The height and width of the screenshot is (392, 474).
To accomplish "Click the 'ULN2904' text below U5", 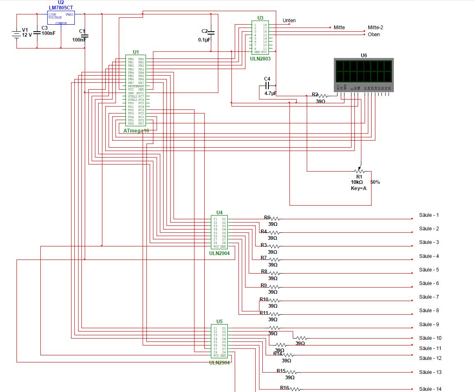I will pyautogui.click(x=220, y=363).
